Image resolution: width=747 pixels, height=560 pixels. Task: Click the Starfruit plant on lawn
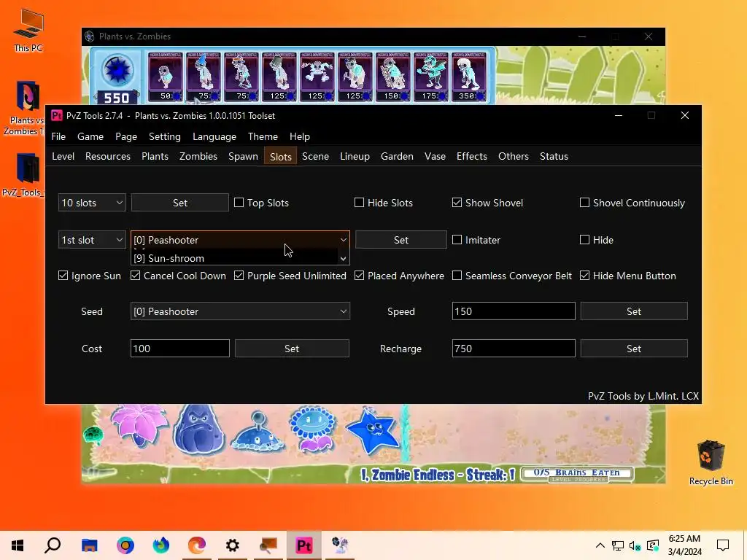point(373,430)
